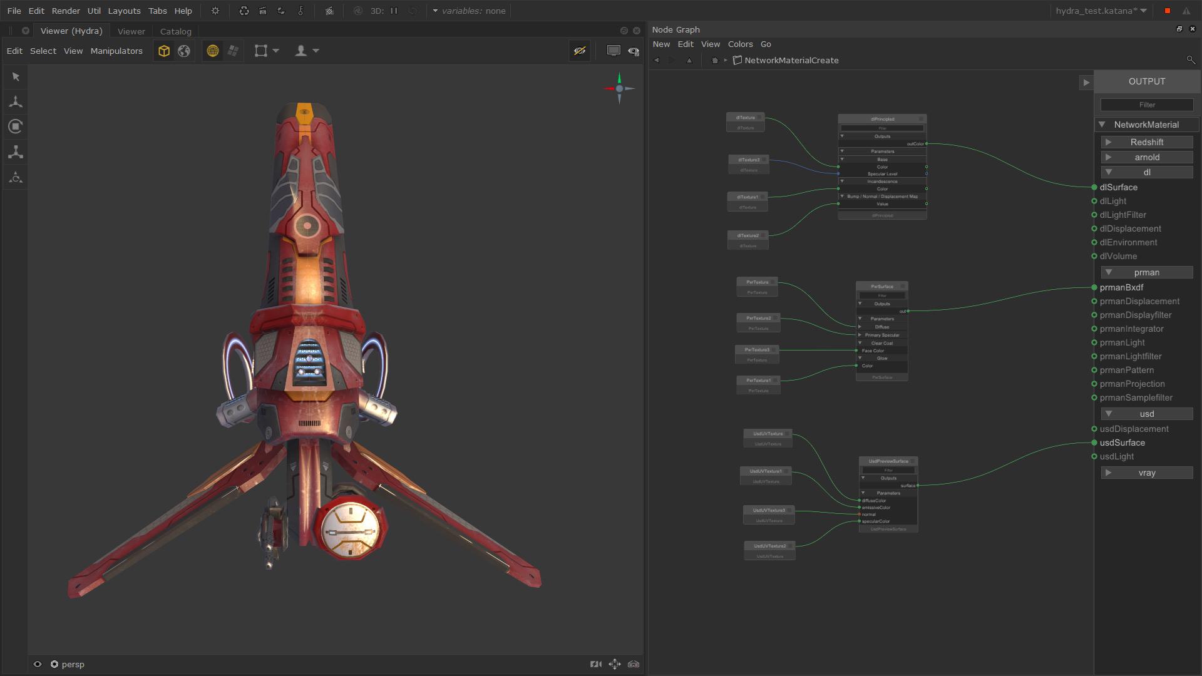Open the Render menu in the menu bar
The height and width of the screenshot is (676, 1202).
66,11
